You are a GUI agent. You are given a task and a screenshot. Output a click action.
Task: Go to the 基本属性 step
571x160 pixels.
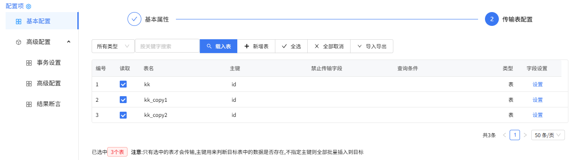point(156,19)
